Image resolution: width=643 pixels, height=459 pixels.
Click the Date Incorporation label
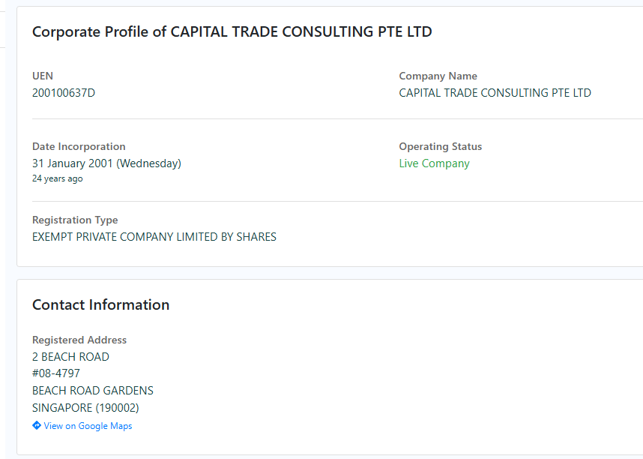(79, 146)
